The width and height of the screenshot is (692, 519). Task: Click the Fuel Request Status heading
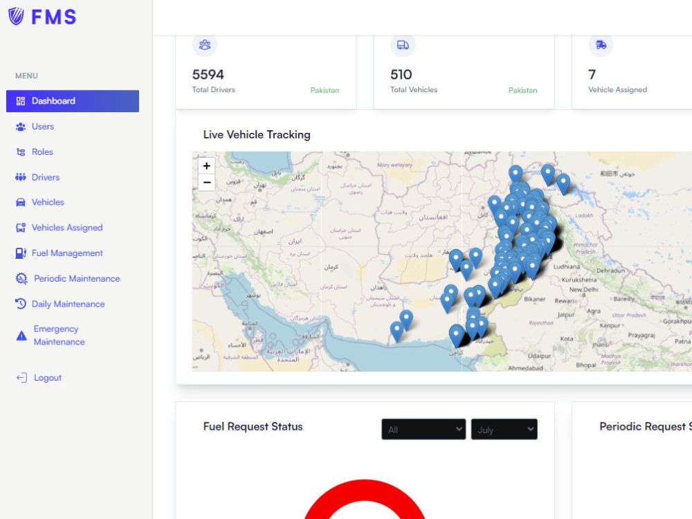click(253, 427)
